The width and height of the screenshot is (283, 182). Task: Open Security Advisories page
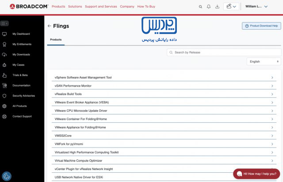[x=23, y=96]
